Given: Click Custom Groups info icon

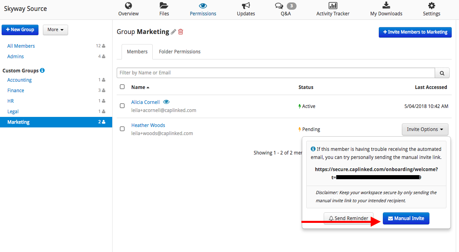Looking at the screenshot, I should [x=42, y=70].
